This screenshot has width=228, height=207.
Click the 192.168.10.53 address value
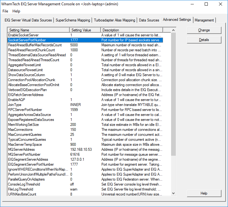click(81, 149)
